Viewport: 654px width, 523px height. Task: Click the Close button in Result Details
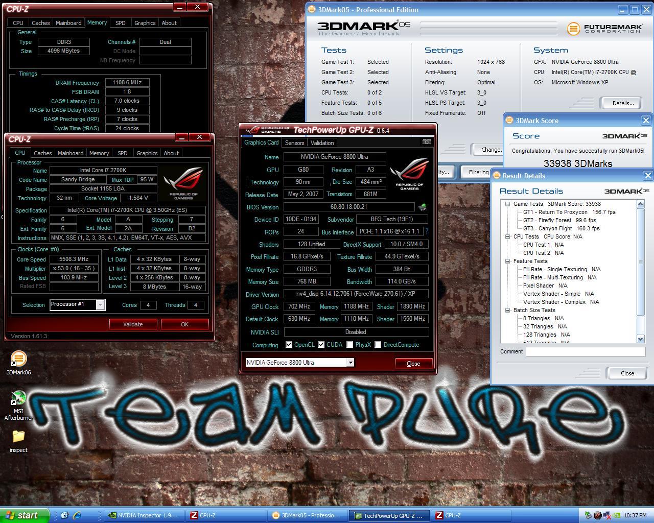(627, 373)
